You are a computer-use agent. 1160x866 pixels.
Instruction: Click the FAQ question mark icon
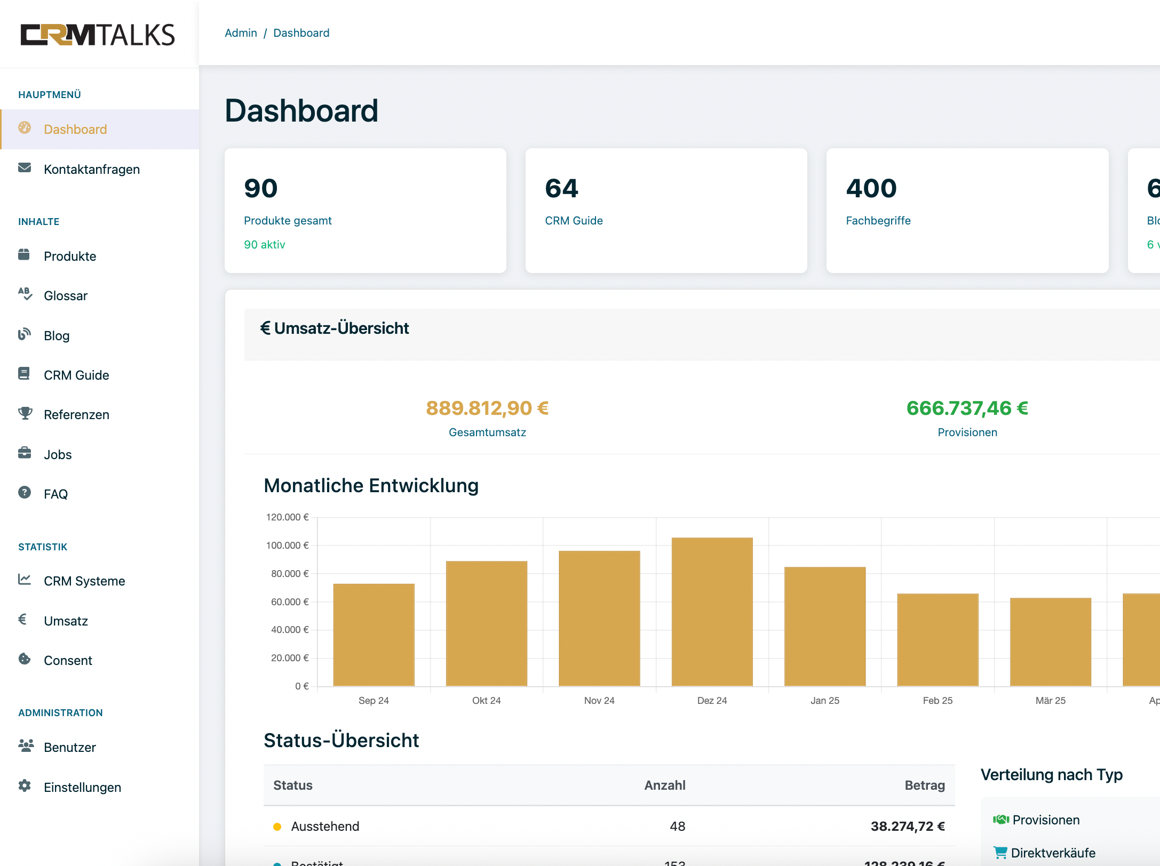pyautogui.click(x=25, y=492)
